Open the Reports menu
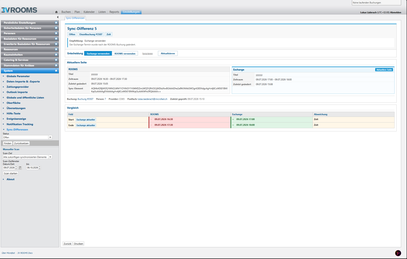Image resolution: width=407 pixels, height=259 pixels. pyautogui.click(x=114, y=12)
